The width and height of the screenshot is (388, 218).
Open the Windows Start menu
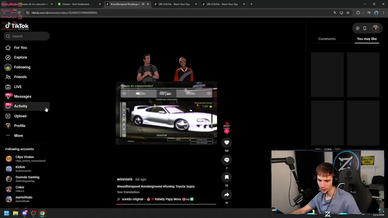pyautogui.click(x=6, y=213)
